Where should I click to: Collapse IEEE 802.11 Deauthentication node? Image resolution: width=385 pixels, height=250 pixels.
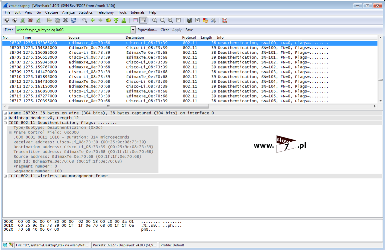5,123
